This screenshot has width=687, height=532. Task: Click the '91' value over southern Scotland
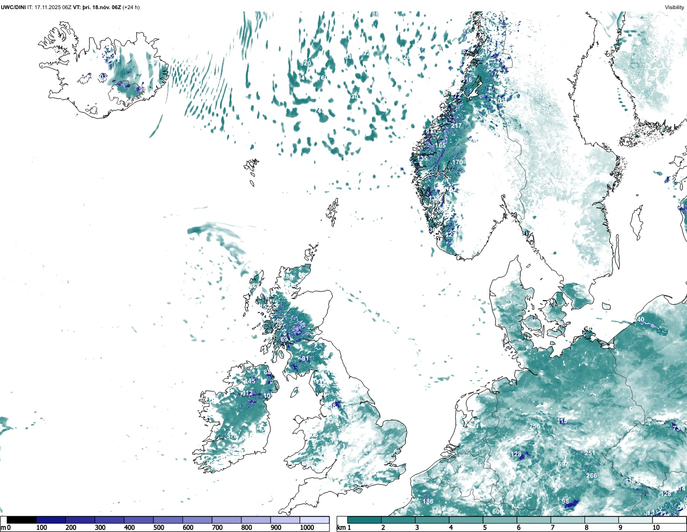pos(305,359)
